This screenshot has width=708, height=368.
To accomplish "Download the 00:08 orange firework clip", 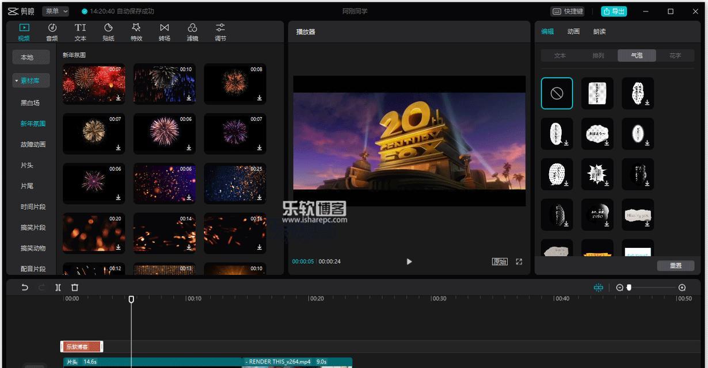I will (x=260, y=98).
